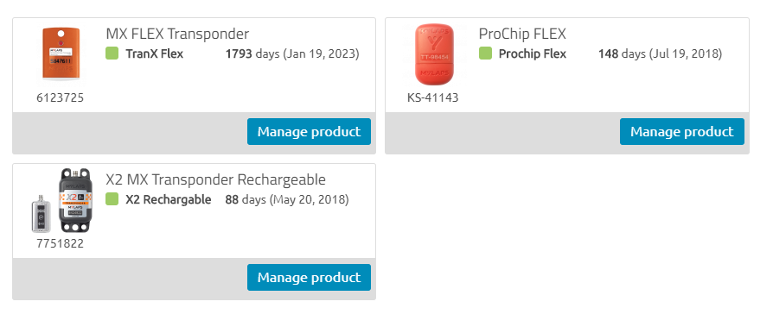The width and height of the screenshot is (773, 333).
Task: Click transponder number 6123725
Action: 61,97
